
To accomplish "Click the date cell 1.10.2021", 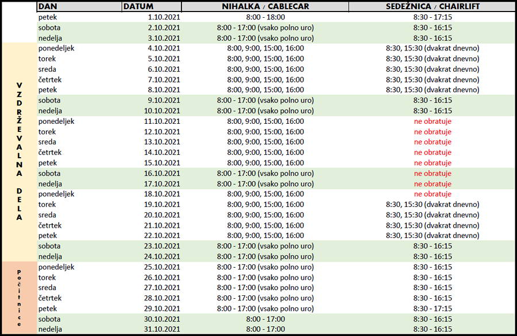I will pyautogui.click(x=164, y=17).
